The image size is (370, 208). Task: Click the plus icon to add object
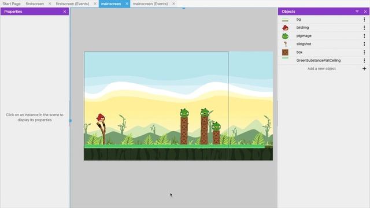364,69
